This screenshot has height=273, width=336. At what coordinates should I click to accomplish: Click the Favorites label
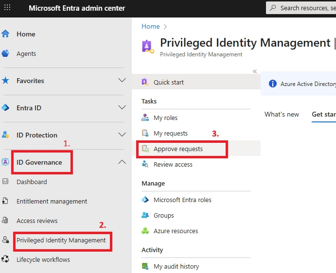point(30,81)
